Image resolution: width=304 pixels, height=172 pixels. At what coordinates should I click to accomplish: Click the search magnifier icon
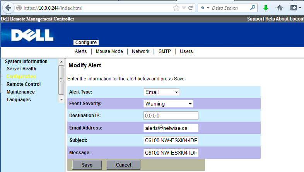[253, 8]
